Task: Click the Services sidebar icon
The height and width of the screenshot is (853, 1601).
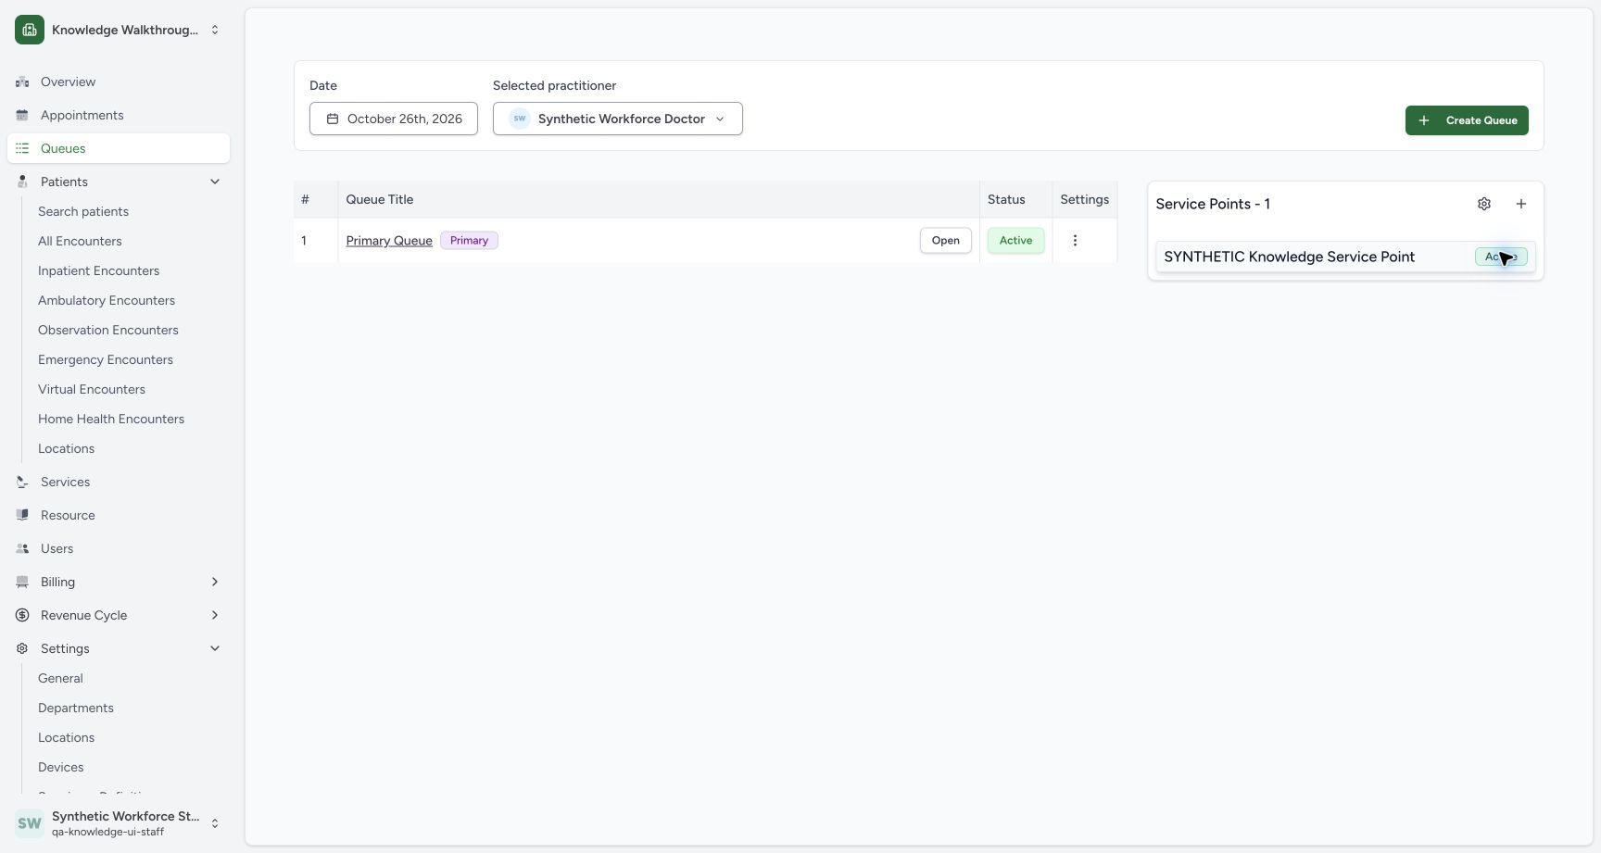Action: tap(22, 483)
